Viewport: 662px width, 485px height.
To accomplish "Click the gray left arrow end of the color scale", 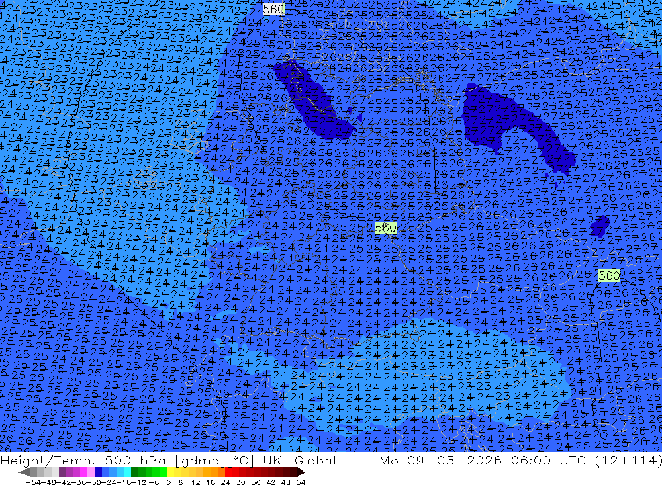I will [x=24, y=472].
